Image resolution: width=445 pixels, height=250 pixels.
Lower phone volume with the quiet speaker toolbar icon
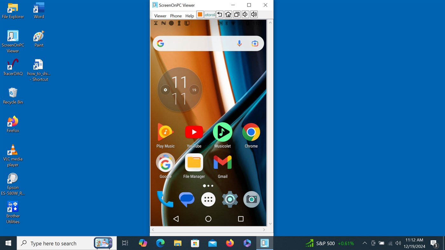point(245,14)
